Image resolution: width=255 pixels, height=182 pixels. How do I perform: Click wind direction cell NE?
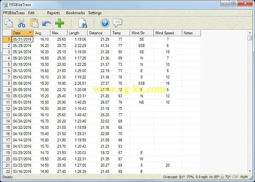[x=141, y=102]
